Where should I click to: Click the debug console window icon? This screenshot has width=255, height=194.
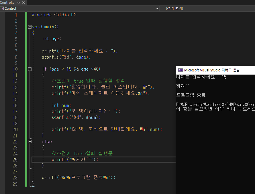click(x=180, y=70)
